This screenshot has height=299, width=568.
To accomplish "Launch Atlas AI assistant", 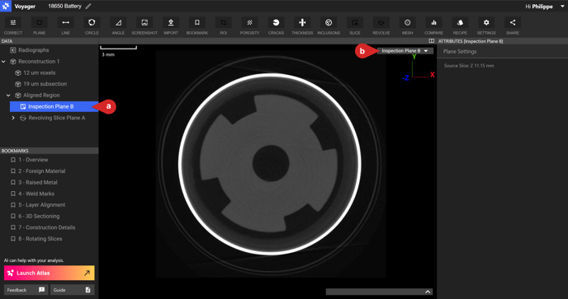I will (50, 273).
